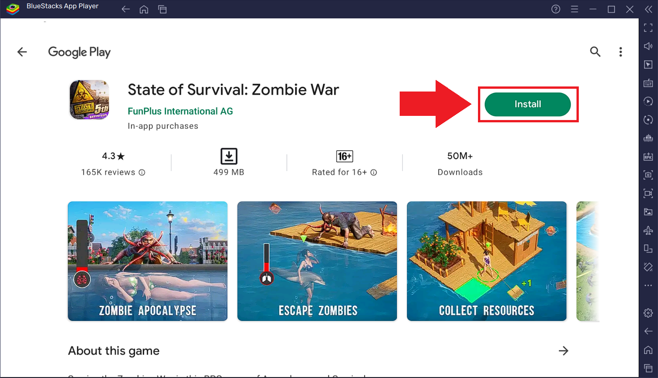Go back using the title bar back arrow

pos(126,9)
